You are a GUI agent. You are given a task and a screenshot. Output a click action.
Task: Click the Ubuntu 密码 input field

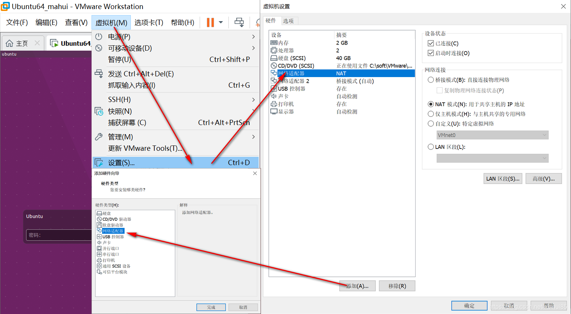pos(59,235)
